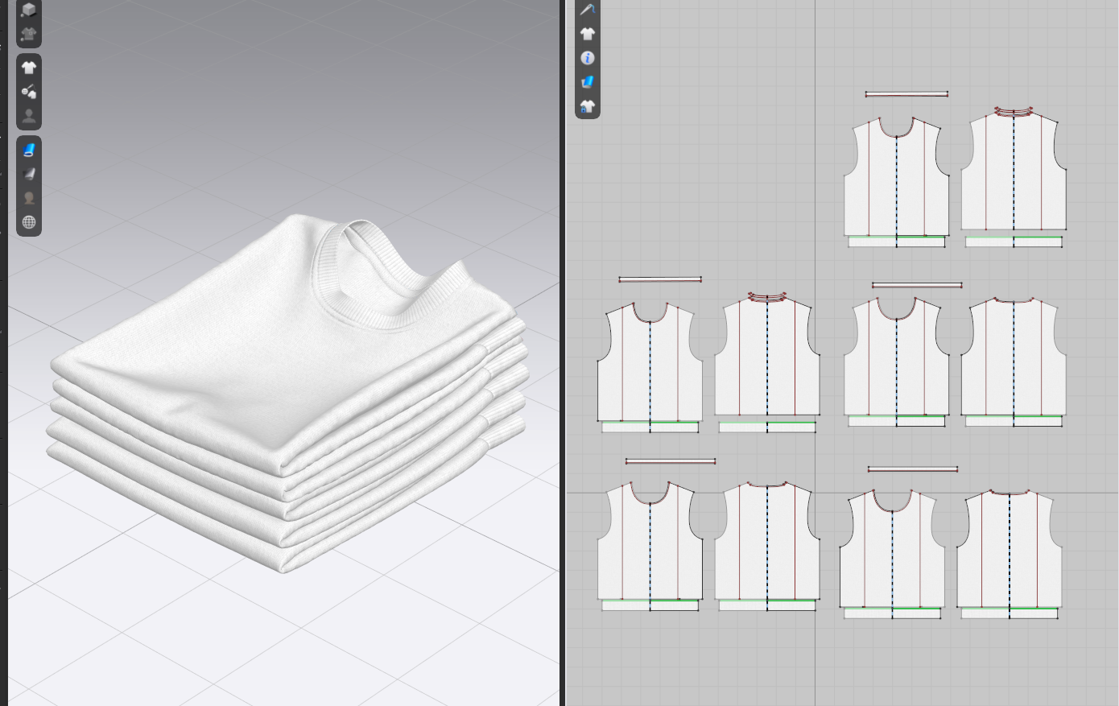Viewport: 1119px width, 706px height.
Task: Select back bodice pattern in topmost pattern group
Action: 1014,171
